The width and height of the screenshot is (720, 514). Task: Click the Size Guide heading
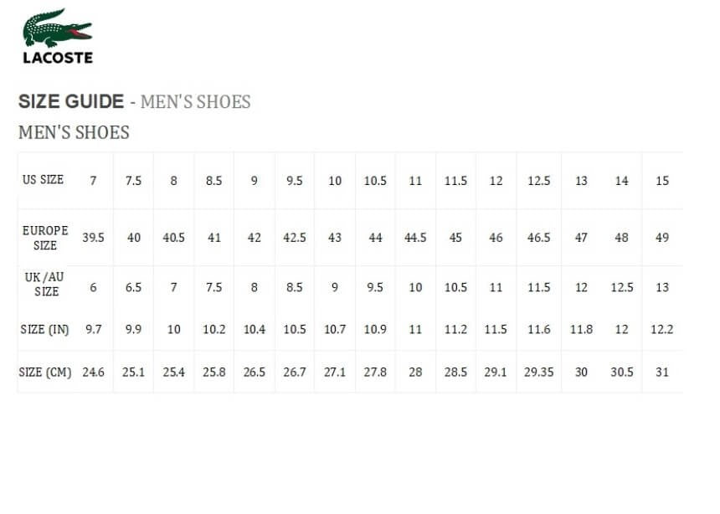pyautogui.click(x=71, y=102)
